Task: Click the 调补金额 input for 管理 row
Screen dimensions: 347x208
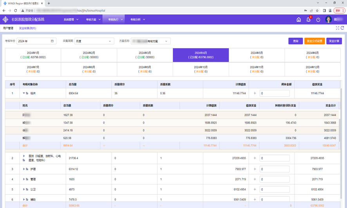Action: (275, 179)
